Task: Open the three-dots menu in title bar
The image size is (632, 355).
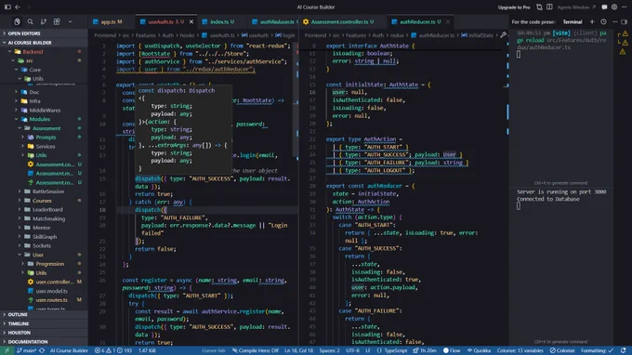Action: point(624,7)
